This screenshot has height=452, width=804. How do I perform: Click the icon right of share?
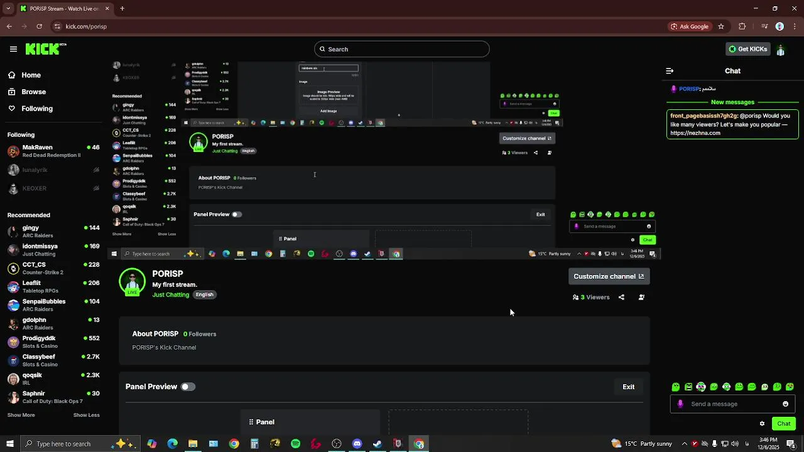[641, 297]
